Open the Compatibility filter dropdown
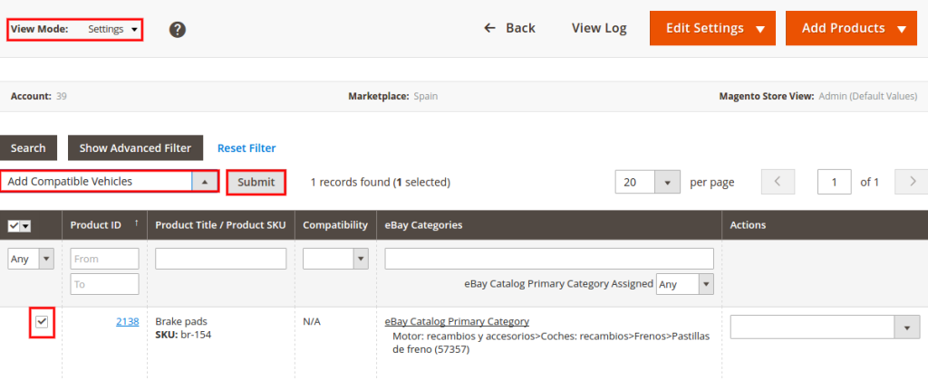Viewport: 928px width, 379px height. [335, 259]
